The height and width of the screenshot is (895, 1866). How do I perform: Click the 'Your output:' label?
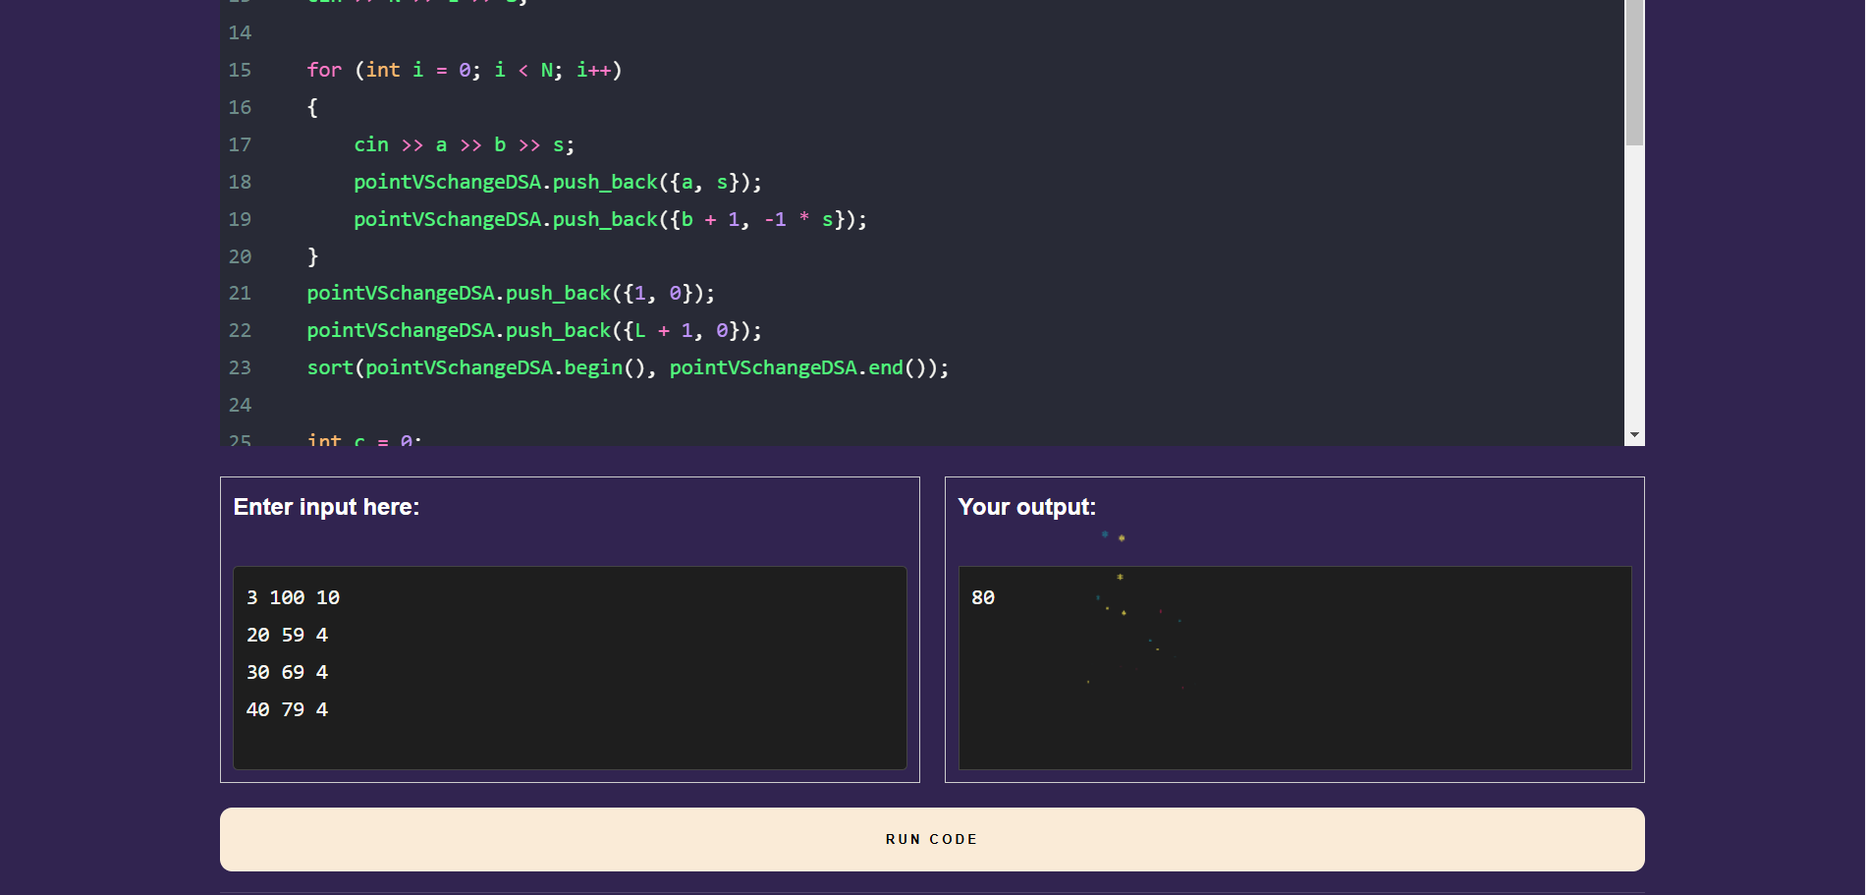click(1026, 507)
